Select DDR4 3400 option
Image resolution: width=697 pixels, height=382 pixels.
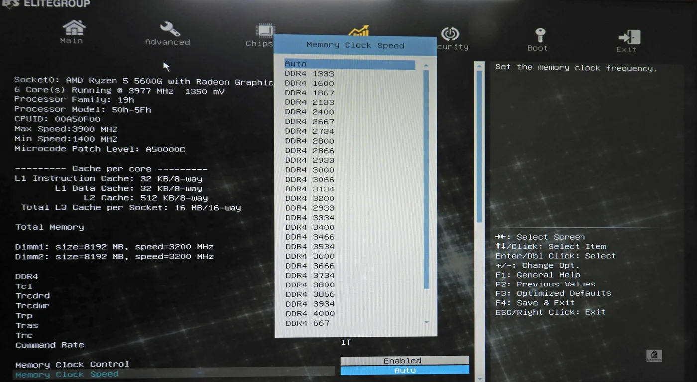point(309,227)
